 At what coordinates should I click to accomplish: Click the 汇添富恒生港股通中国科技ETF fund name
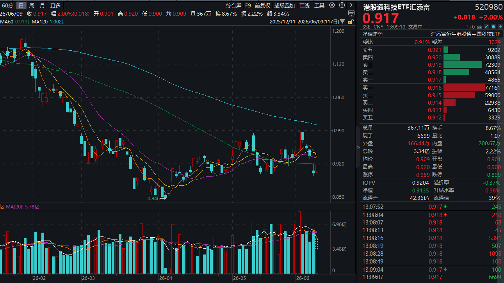[x=466, y=34]
